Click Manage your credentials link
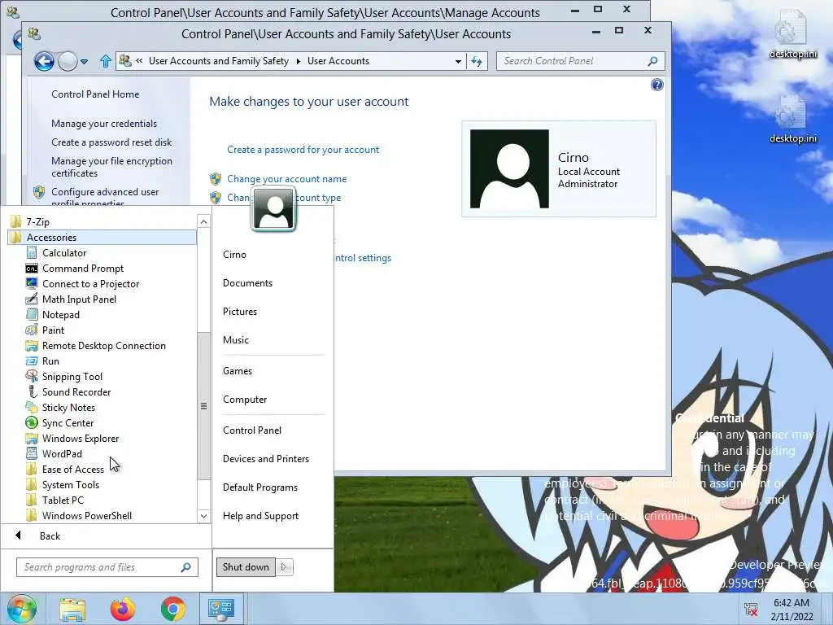The image size is (833, 625). 104,124
